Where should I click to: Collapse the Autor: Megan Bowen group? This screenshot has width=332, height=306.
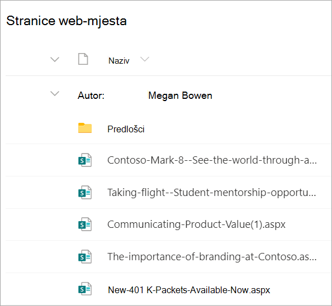pyautogui.click(x=55, y=93)
